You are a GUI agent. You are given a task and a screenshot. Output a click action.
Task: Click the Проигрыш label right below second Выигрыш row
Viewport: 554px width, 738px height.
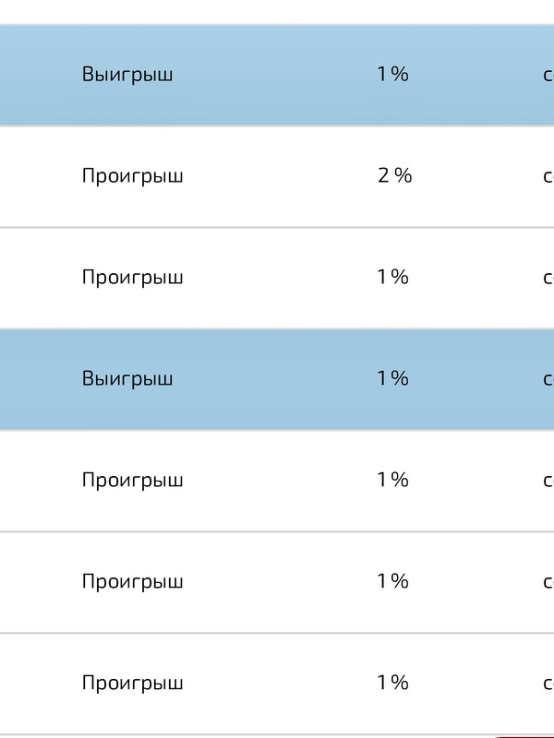pos(132,481)
